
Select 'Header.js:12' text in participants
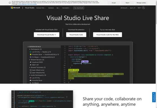pyautogui.click(x=46, y=52)
